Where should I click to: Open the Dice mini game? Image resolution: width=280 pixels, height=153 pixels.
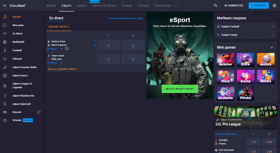tap(246, 60)
